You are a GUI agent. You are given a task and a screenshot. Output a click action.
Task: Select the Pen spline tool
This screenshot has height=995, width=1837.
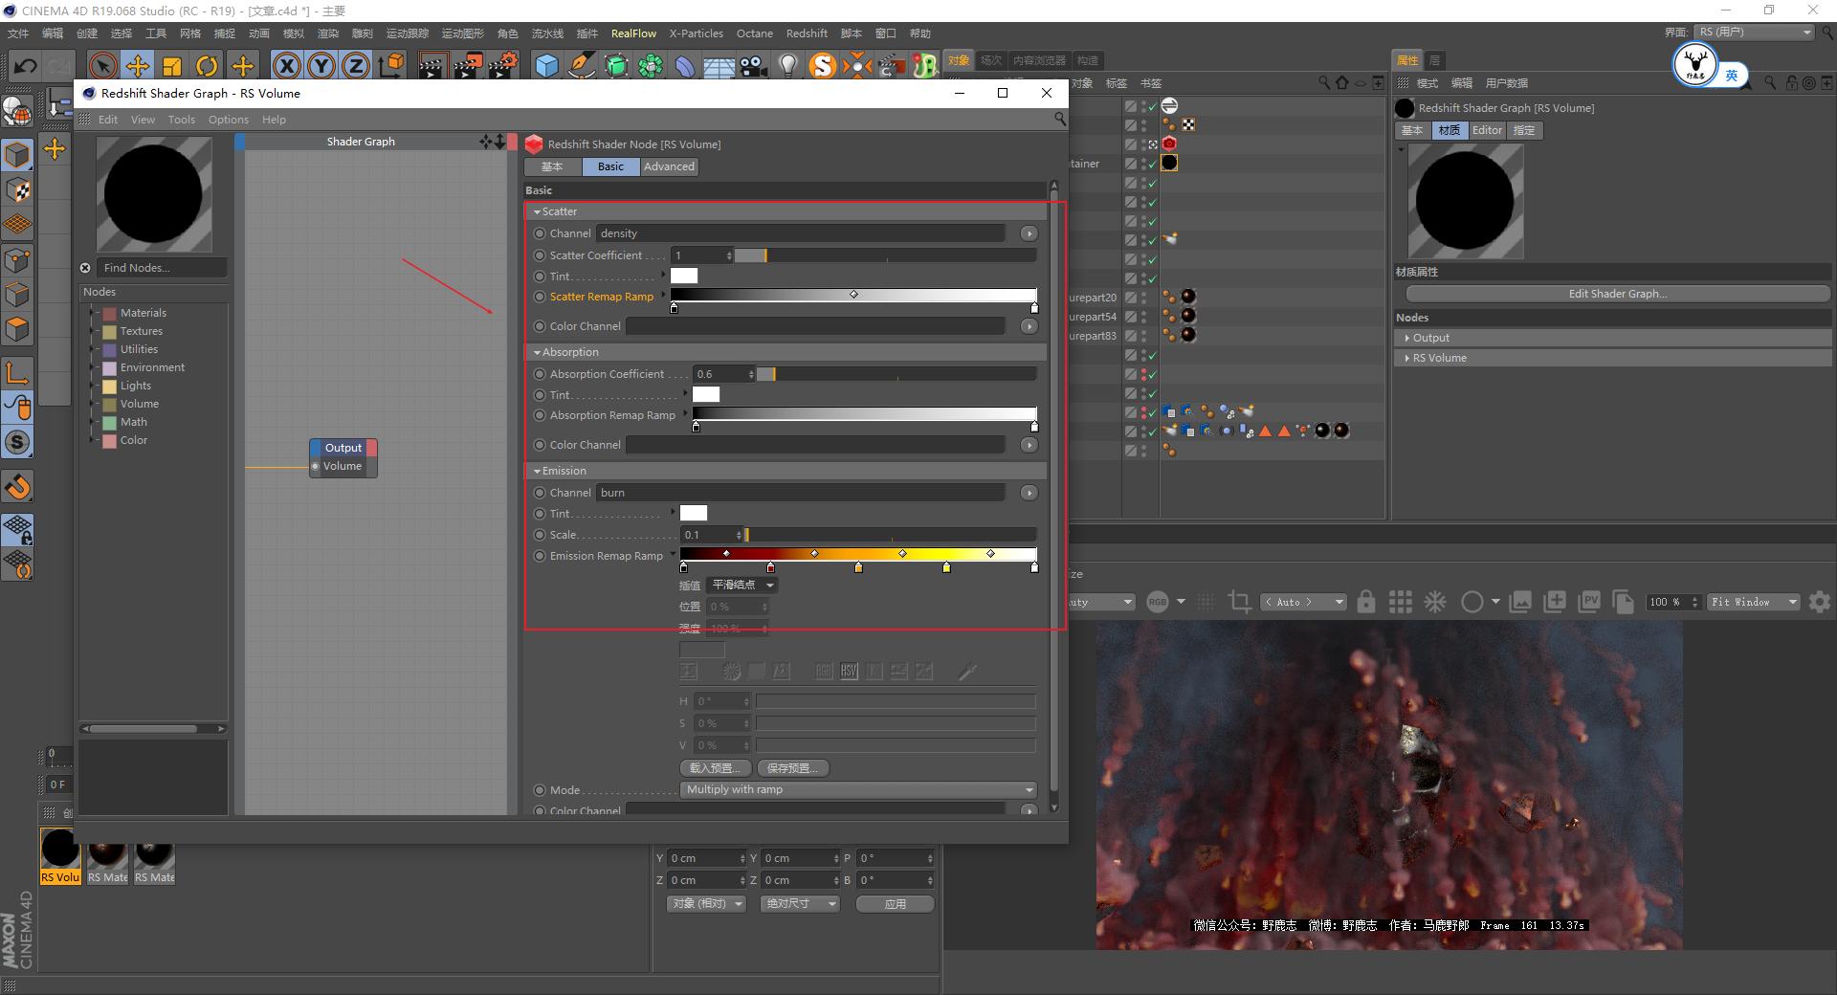coord(582,65)
